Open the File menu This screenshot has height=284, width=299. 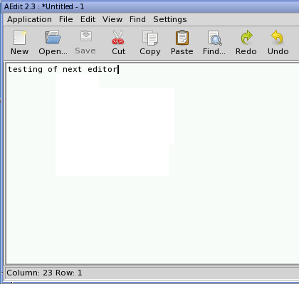65,19
